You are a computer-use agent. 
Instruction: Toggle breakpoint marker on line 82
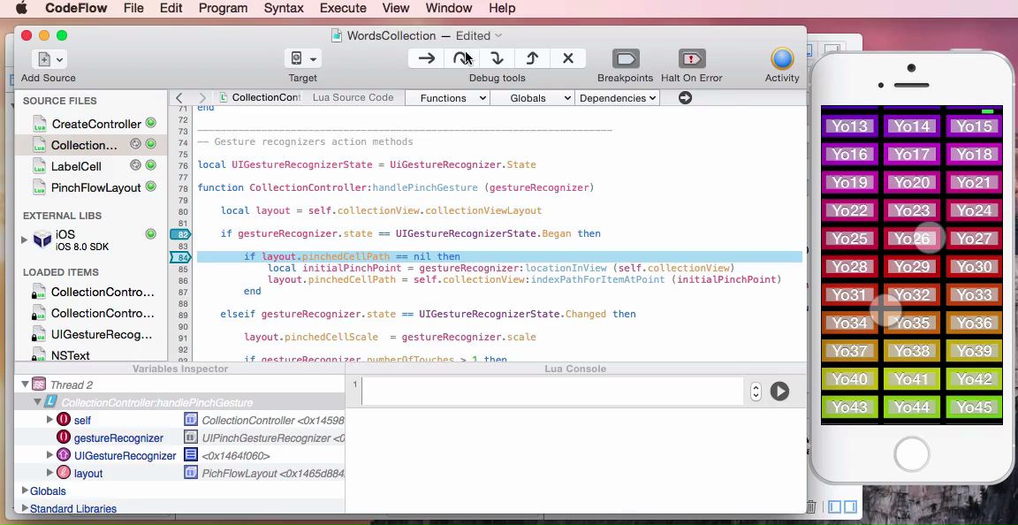181,234
